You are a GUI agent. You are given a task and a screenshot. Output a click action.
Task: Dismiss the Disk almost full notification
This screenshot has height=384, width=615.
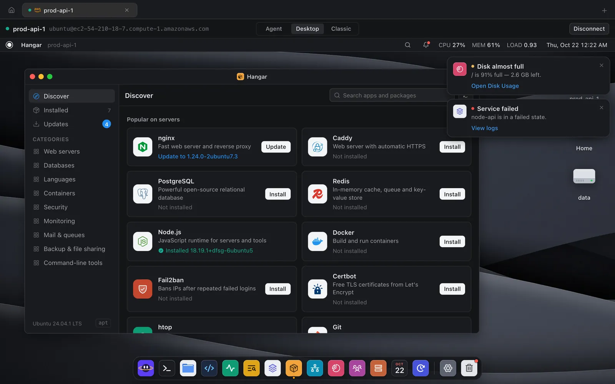[x=602, y=65]
